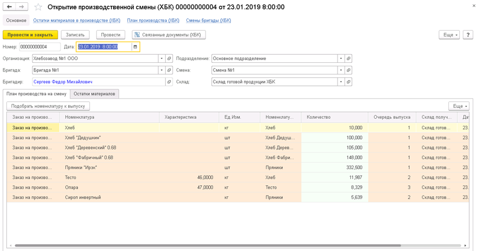Click the Провести button
The height and width of the screenshot is (251, 479).
coord(111,35)
